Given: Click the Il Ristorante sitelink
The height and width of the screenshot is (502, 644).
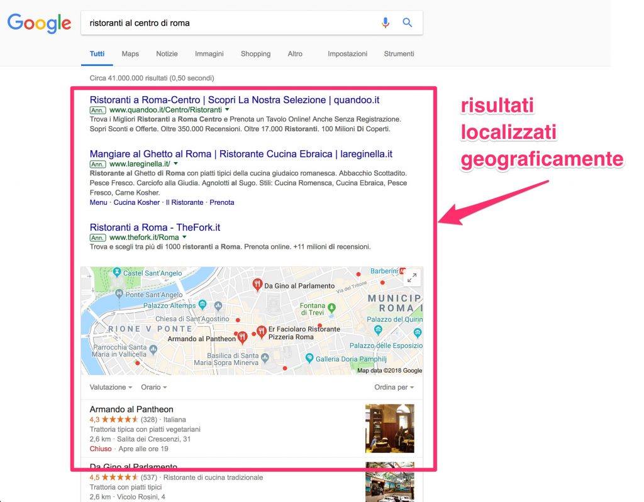Looking at the screenshot, I should click(184, 202).
